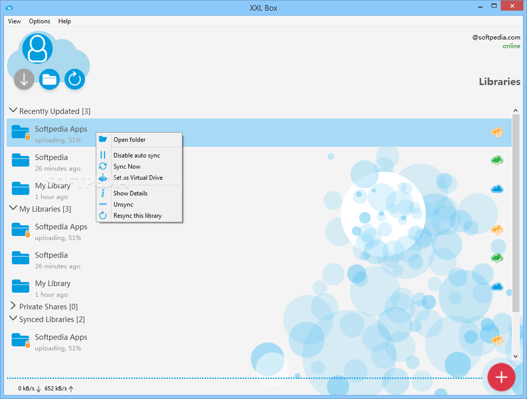Click the minus icon beside Unsync
This screenshot has width=527, height=399.
(103, 204)
